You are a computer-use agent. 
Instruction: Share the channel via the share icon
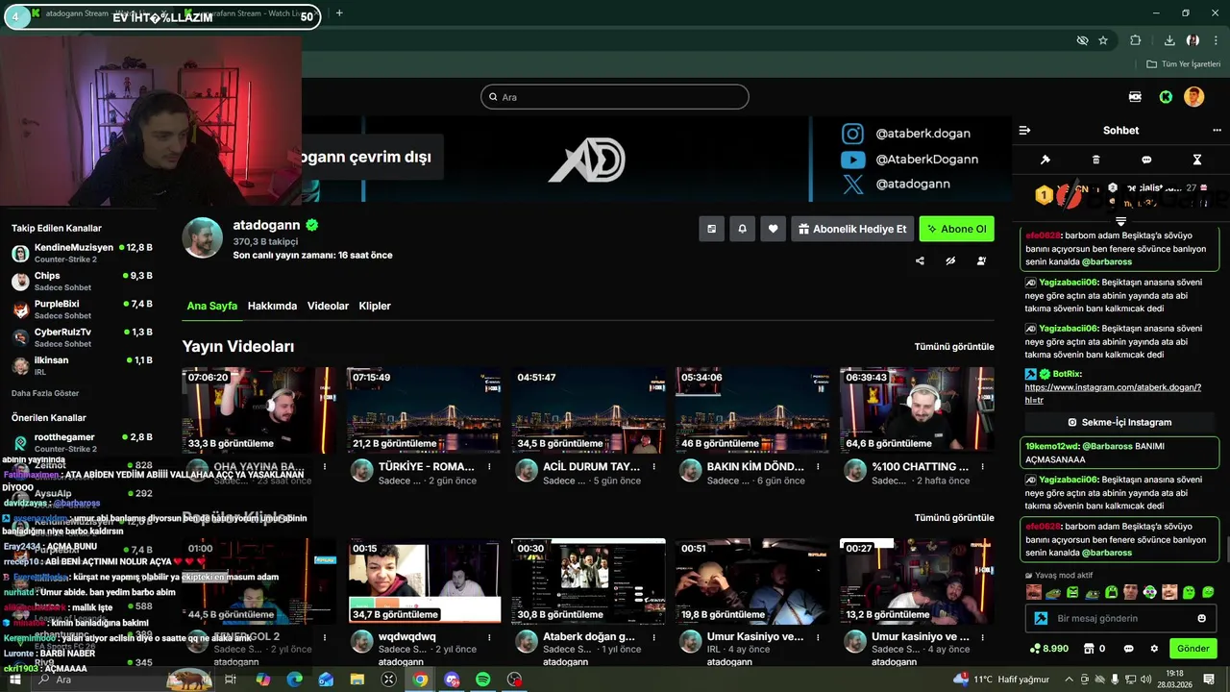(920, 260)
